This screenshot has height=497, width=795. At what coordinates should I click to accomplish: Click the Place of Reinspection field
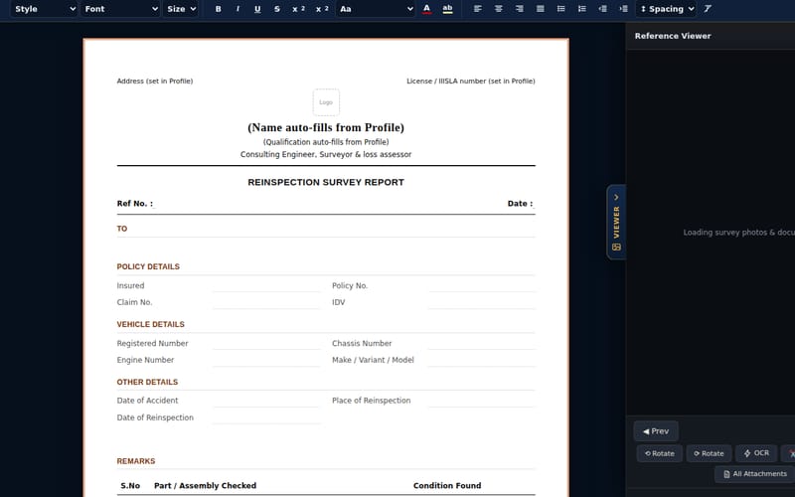coord(482,401)
